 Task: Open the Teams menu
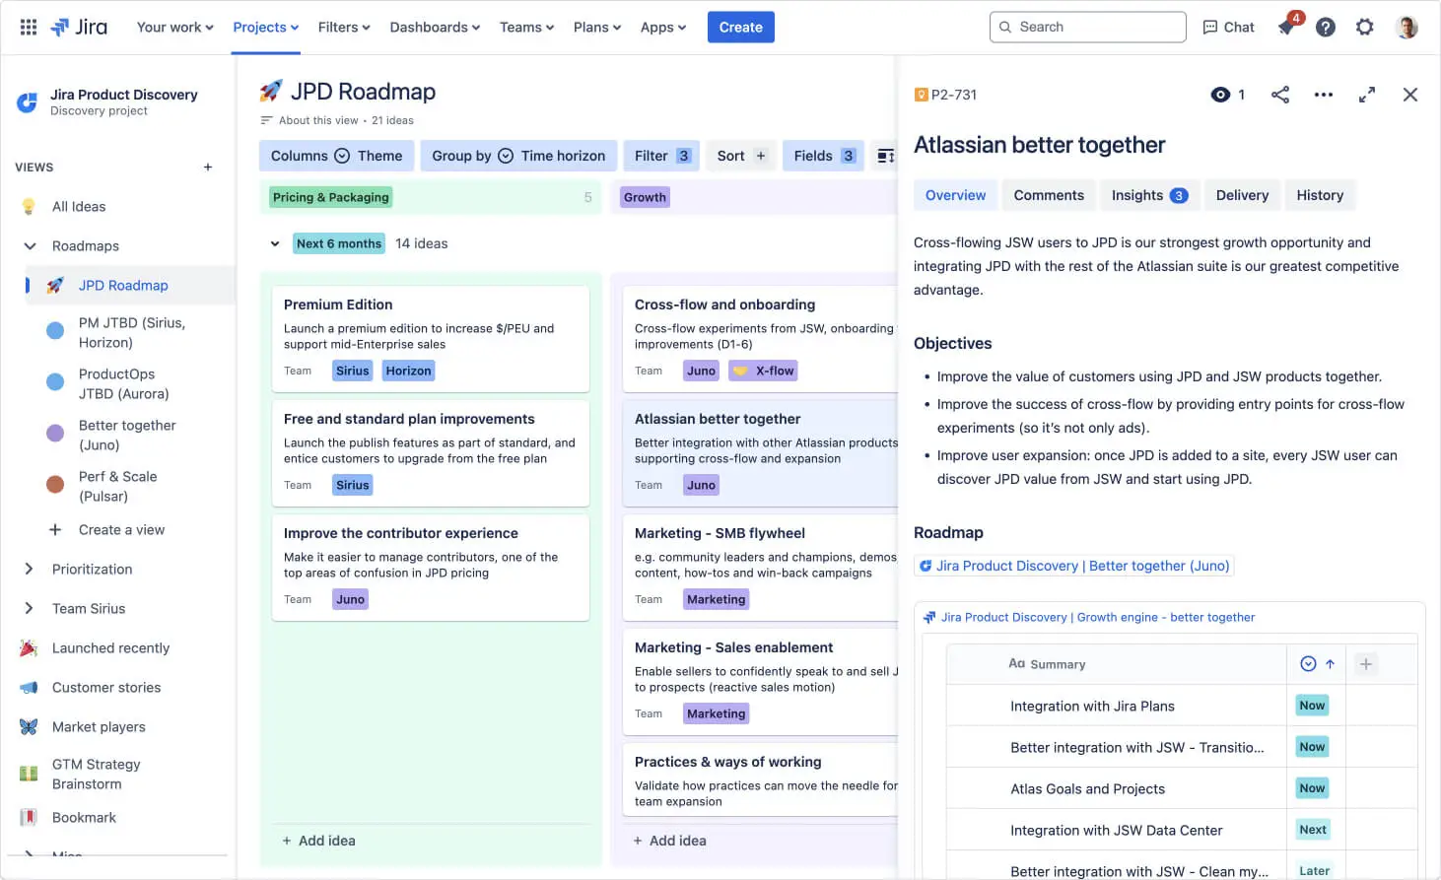click(x=526, y=27)
